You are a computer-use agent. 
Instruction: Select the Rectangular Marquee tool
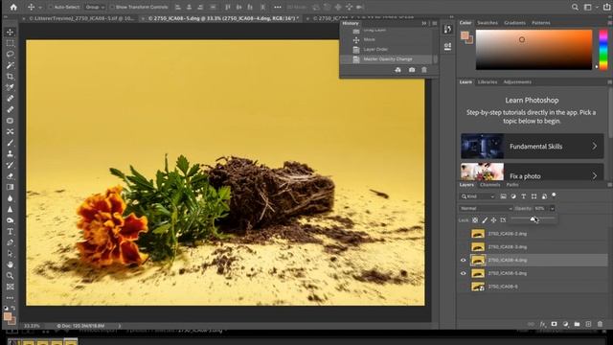pos(11,43)
